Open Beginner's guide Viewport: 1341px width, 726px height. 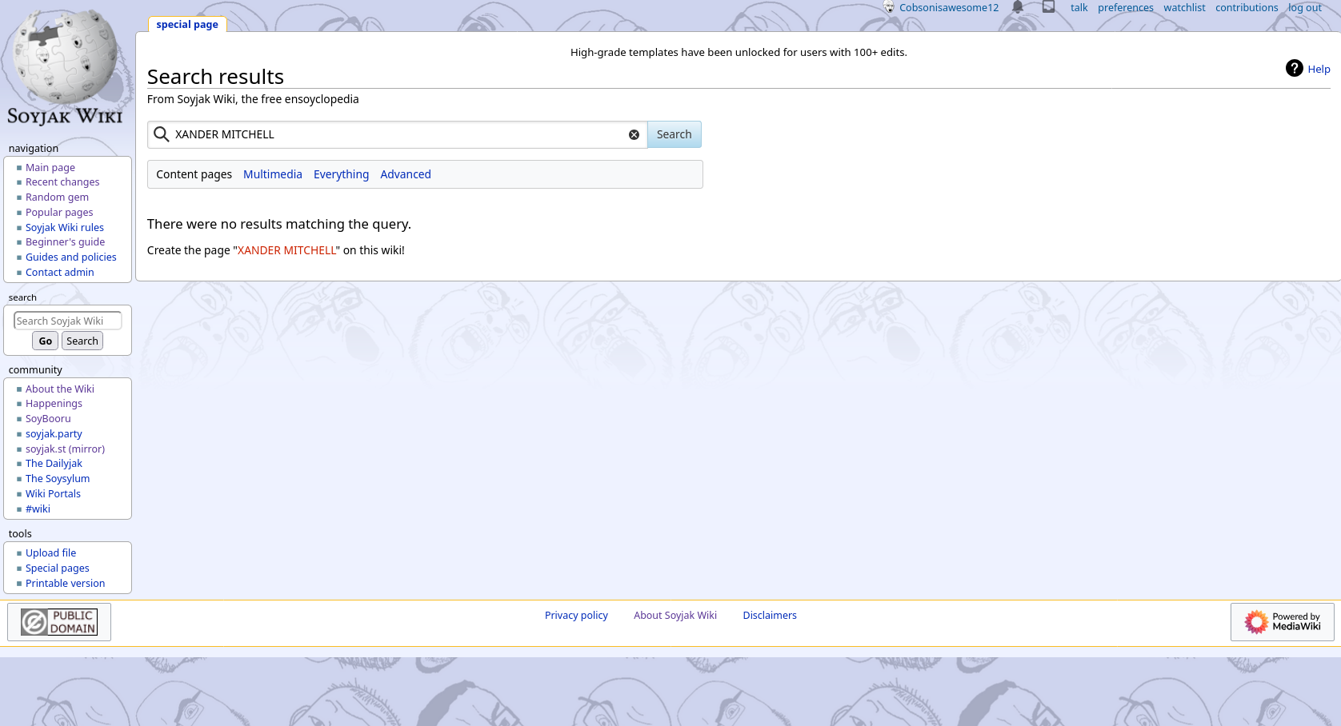click(65, 242)
